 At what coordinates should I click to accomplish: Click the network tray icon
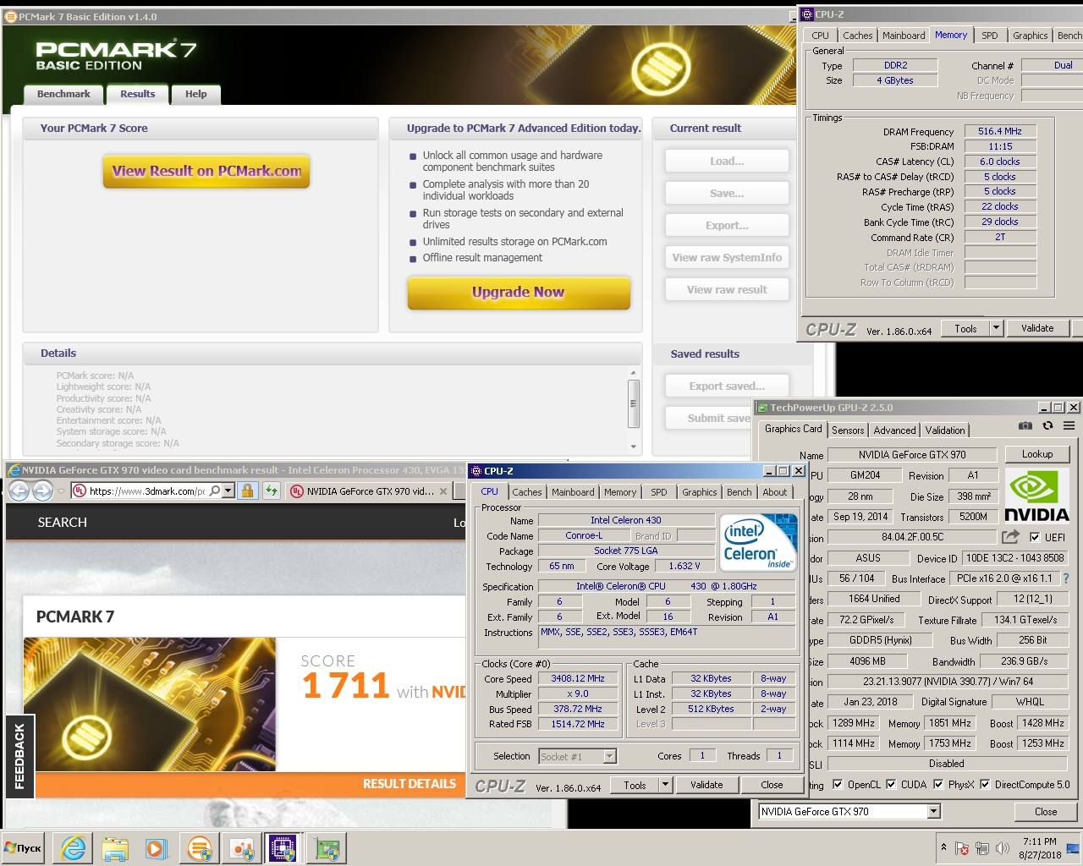pyautogui.click(x=982, y=848)
